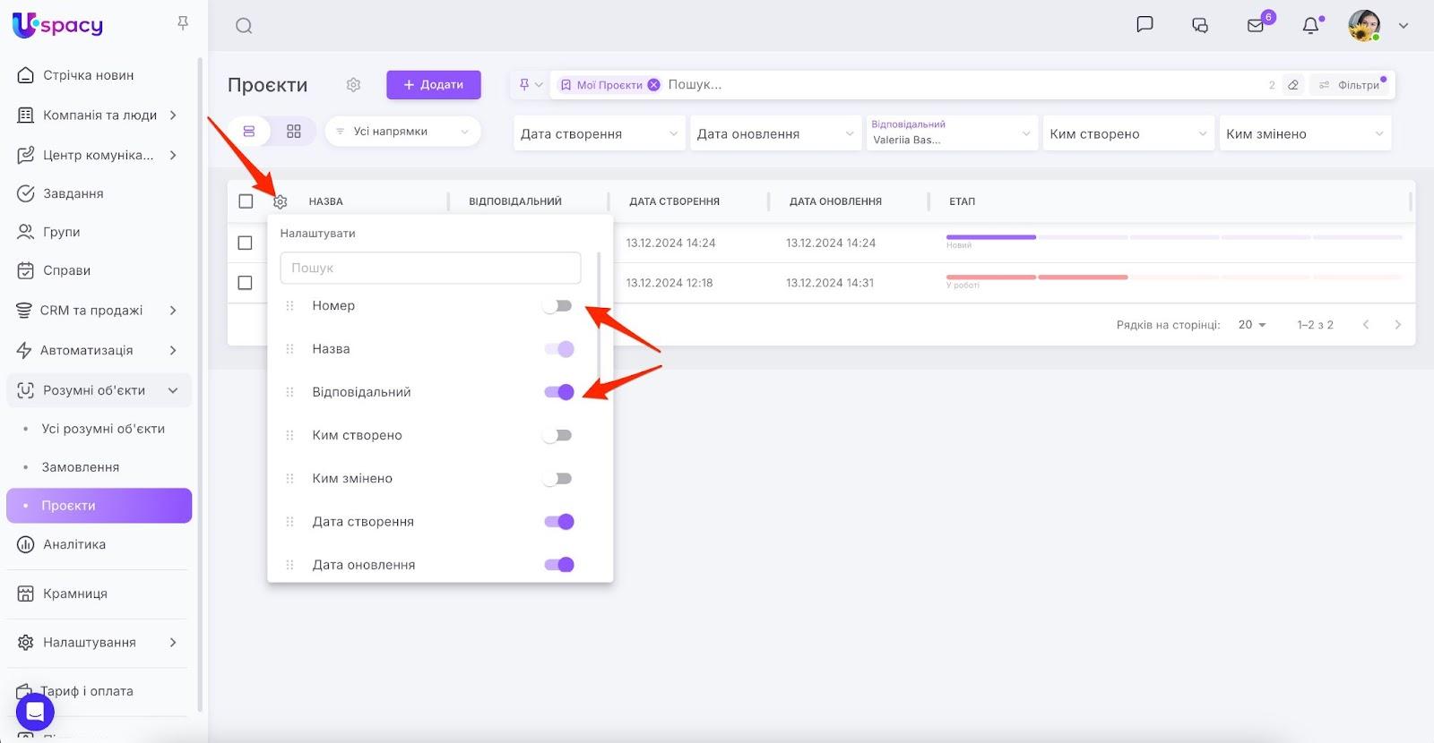Click the gear icon next to Проєкти title

pyautogui.click(x=353, y=85)
